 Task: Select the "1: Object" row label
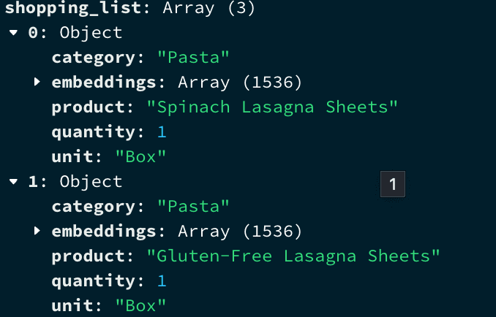click(x=75, y=182)
